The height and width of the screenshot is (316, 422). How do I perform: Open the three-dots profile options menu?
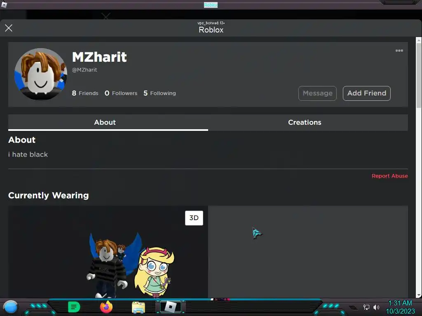399,51
